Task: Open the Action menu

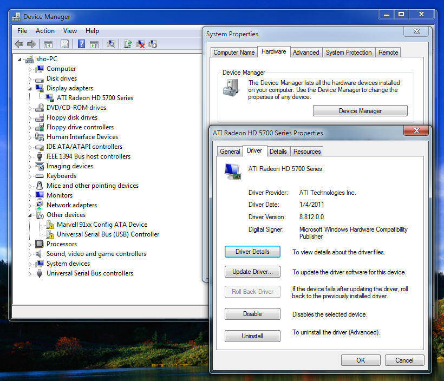Action: click(45, 31)
